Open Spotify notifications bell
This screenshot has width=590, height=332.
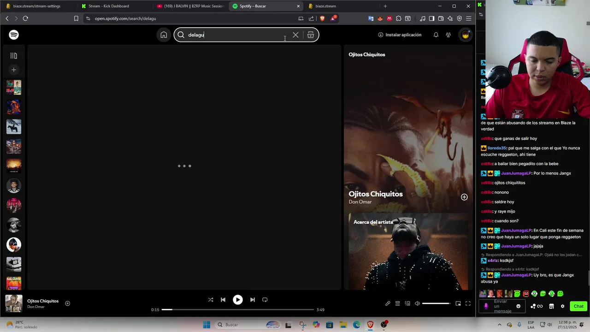tap(436, 35)
